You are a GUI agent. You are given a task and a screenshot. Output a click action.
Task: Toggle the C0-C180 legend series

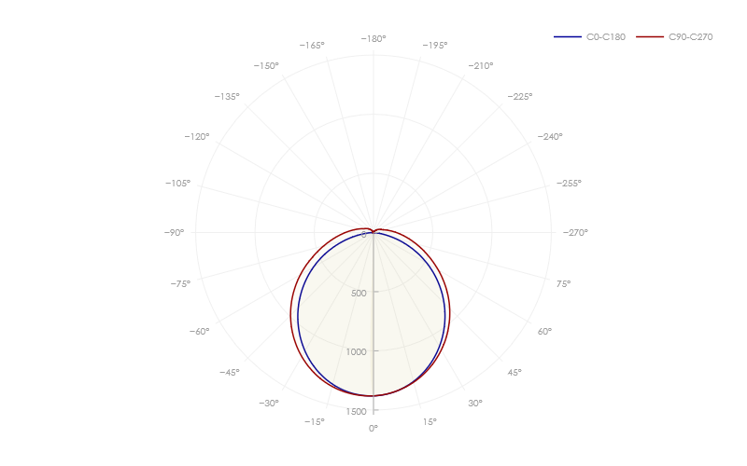click(589, 37)
